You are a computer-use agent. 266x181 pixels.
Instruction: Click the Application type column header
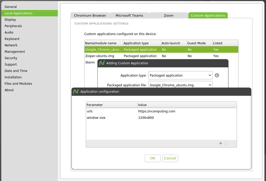tap(142, 43)
